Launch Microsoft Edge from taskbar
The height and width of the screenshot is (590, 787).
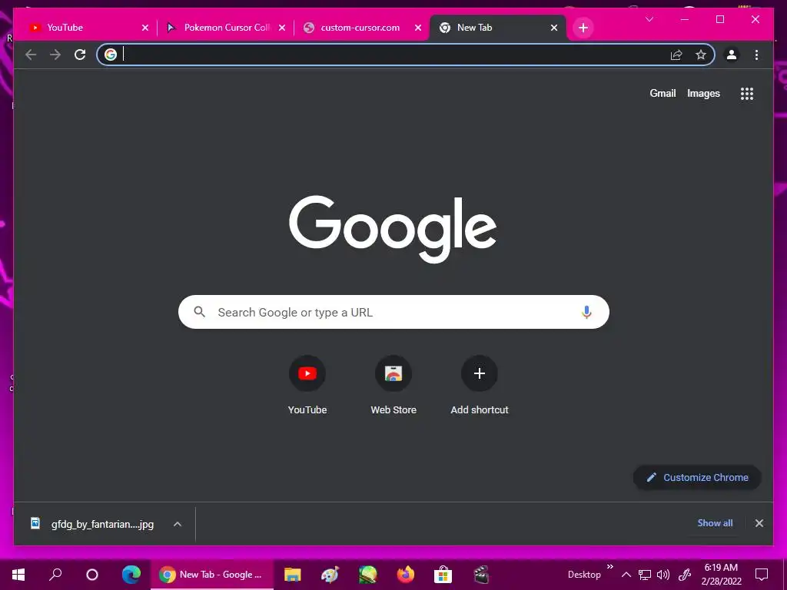[x=131, y=575]
